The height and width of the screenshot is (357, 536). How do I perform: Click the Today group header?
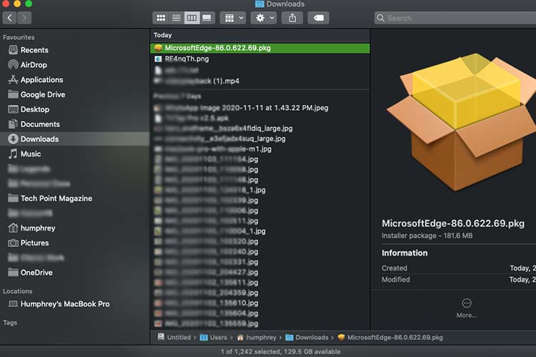tap(163, 35)
